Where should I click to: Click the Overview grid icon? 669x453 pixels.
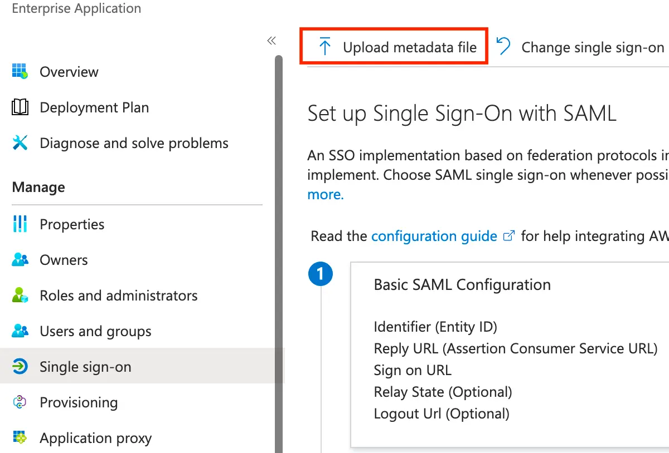20,72
